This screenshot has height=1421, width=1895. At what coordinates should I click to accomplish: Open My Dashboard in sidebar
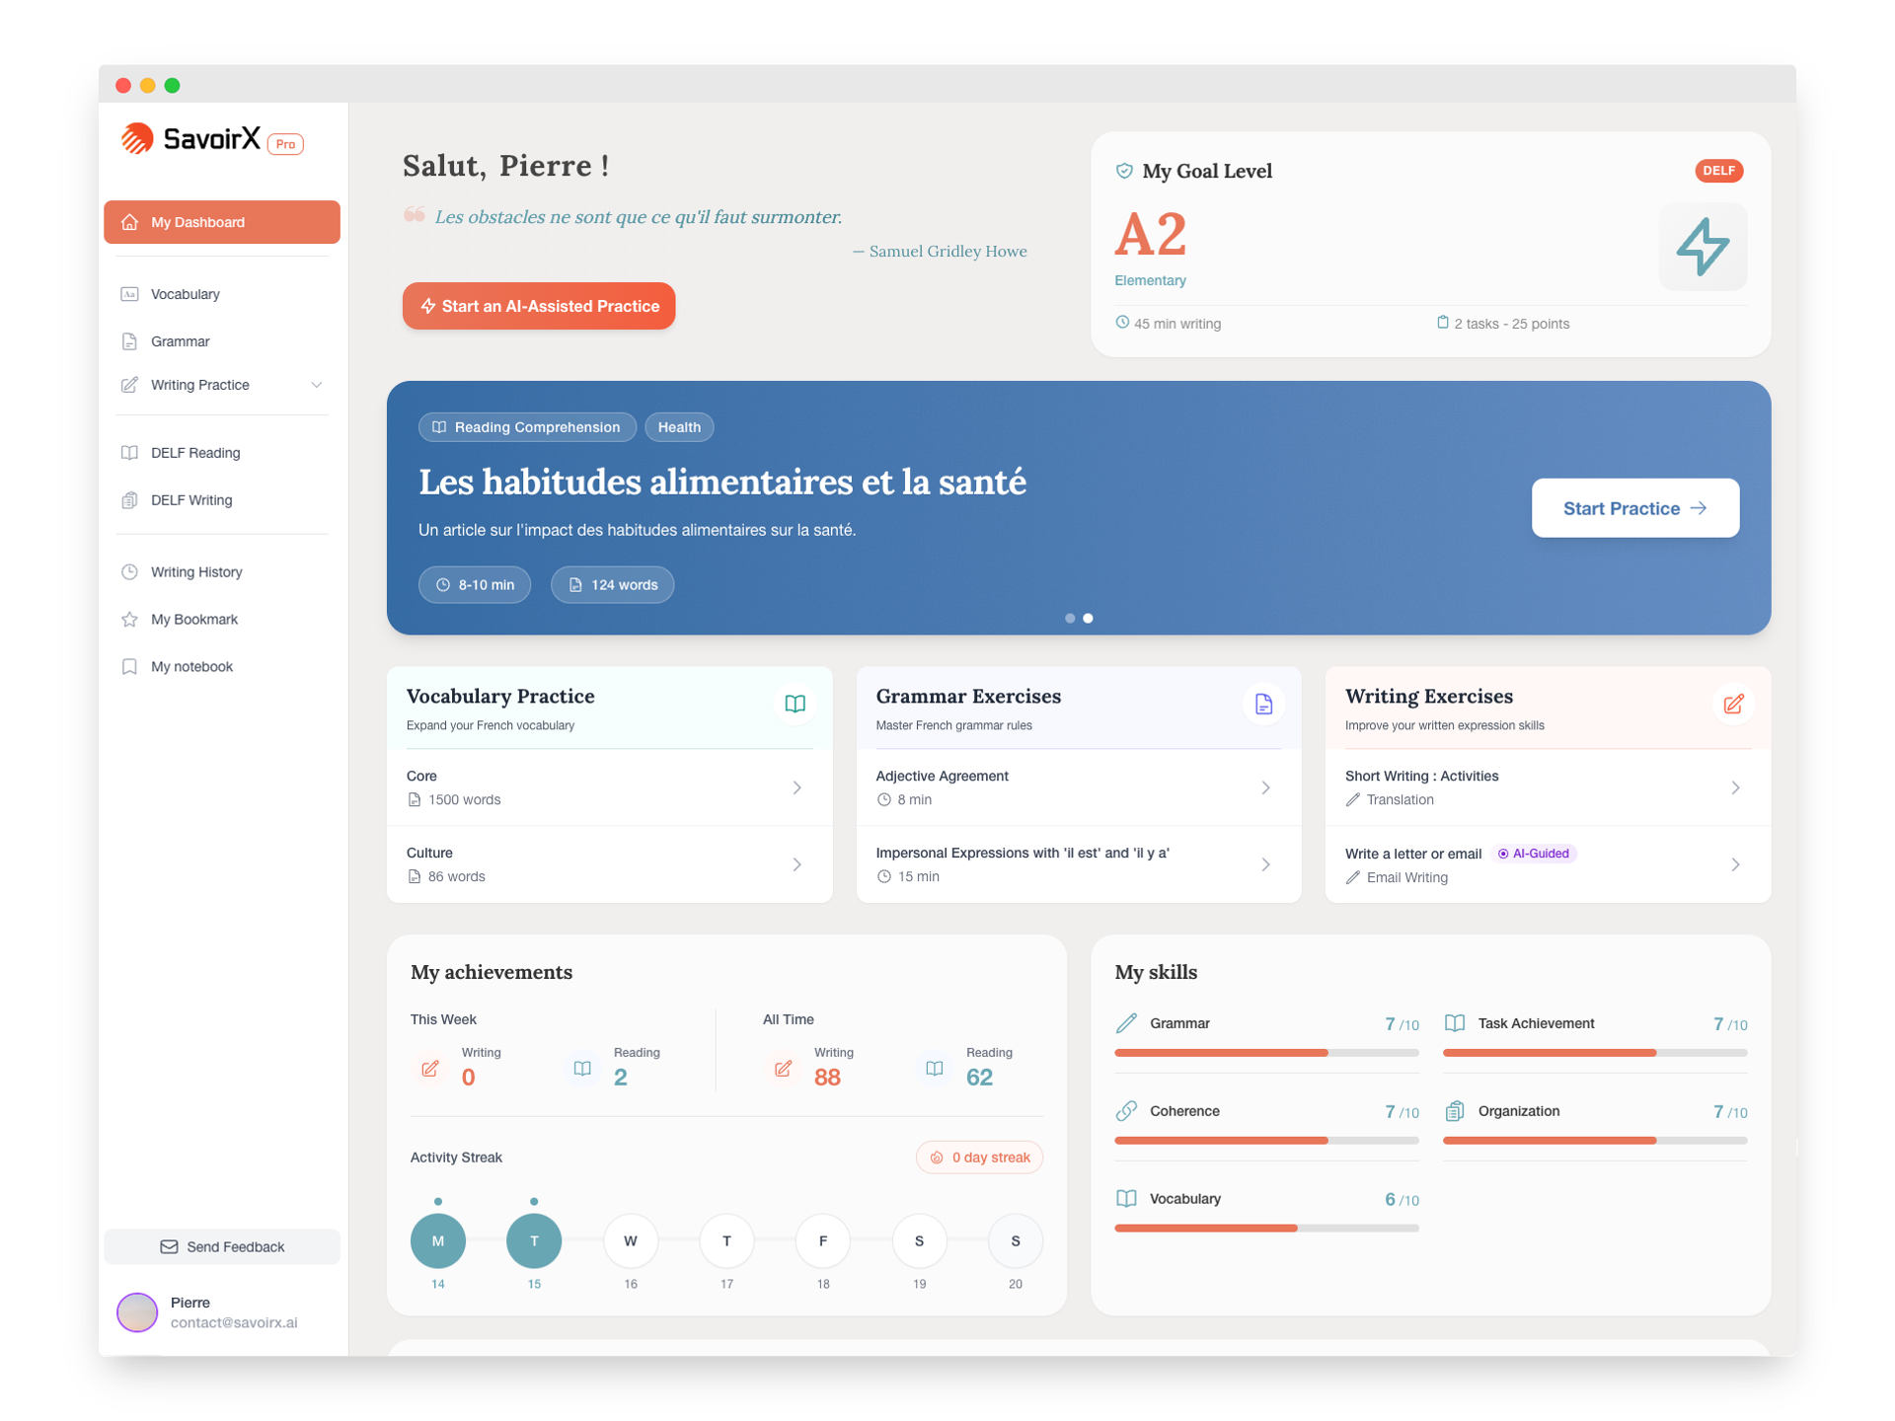coord(222,222)
